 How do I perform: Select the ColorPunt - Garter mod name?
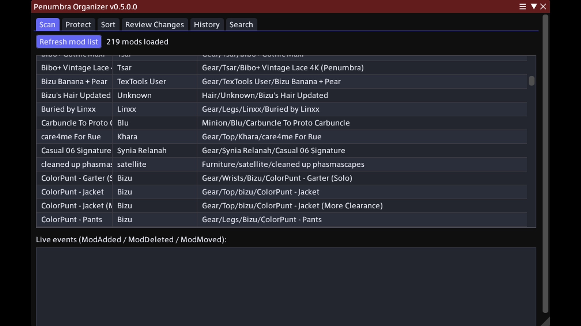tap(77, 178)
